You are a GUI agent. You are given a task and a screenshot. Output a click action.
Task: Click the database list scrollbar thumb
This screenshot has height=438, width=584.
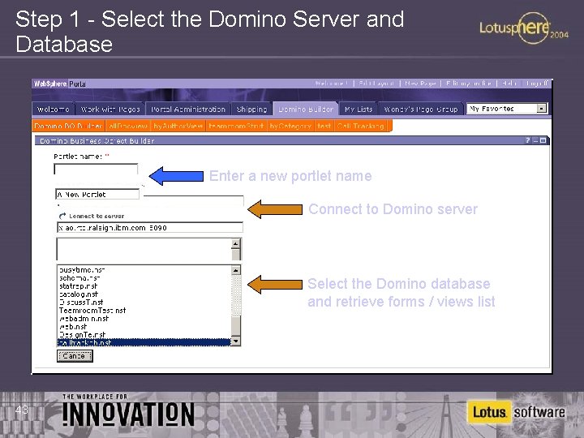[x=236, y=326]
